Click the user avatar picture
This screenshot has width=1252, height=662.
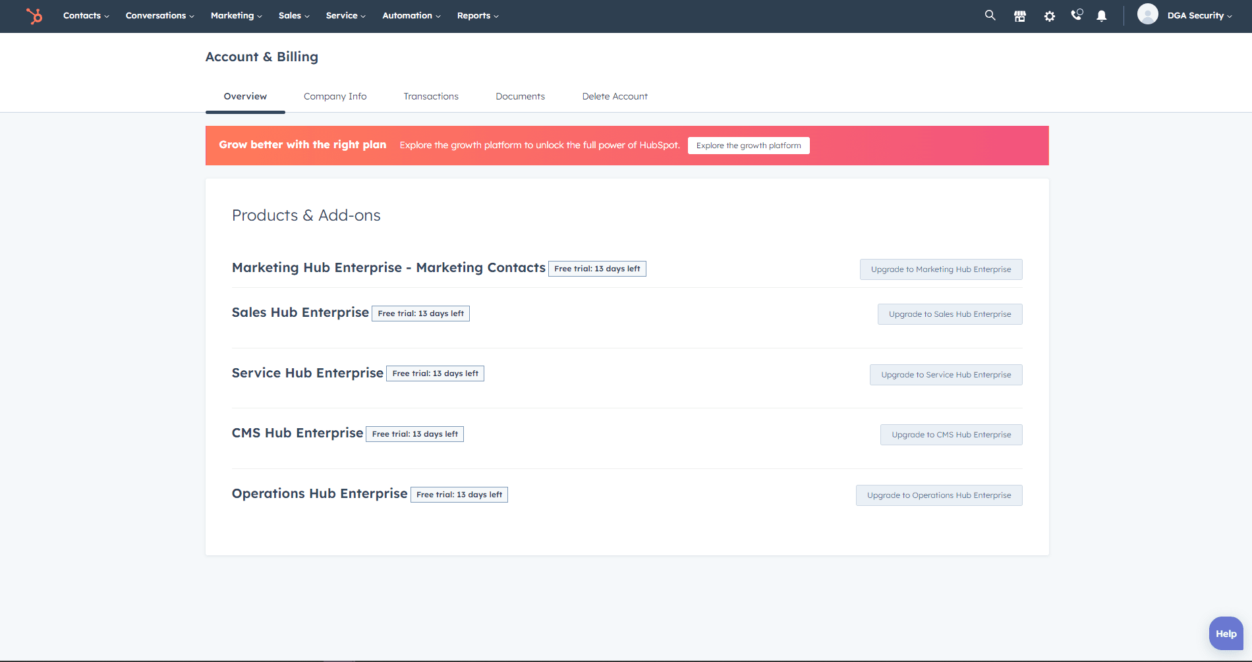[1147, 14]
